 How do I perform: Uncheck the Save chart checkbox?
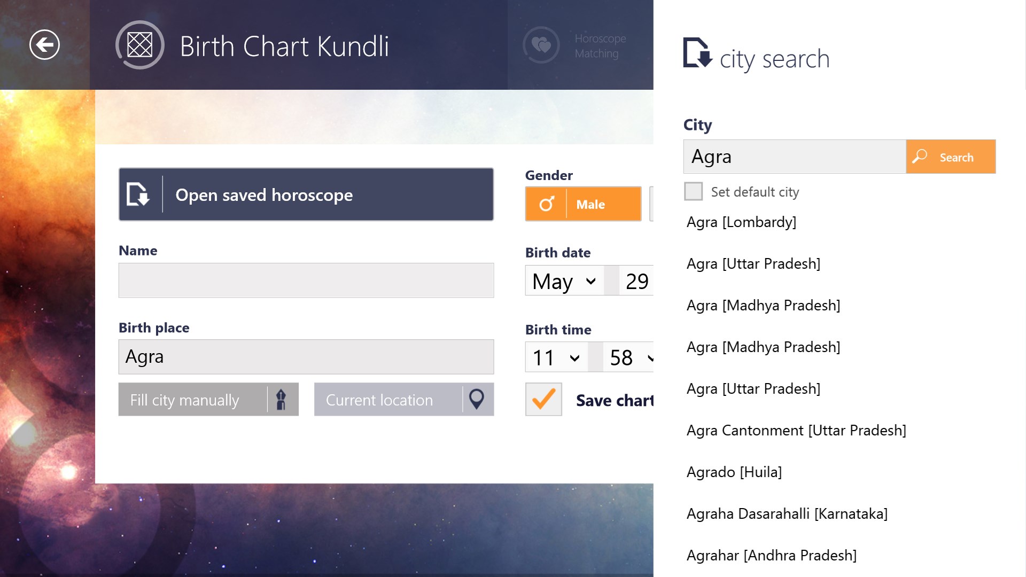click(543, 399)
